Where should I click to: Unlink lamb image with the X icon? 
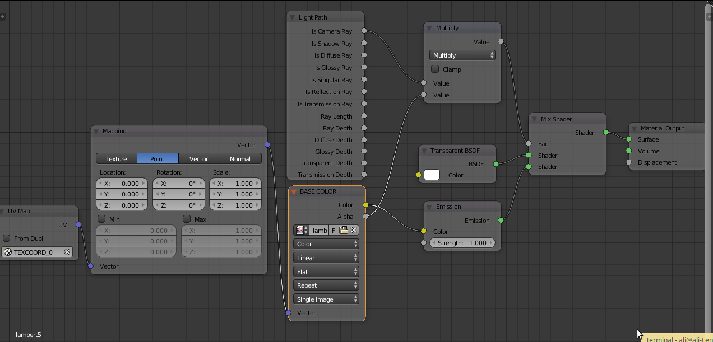[x=354, y=230]
